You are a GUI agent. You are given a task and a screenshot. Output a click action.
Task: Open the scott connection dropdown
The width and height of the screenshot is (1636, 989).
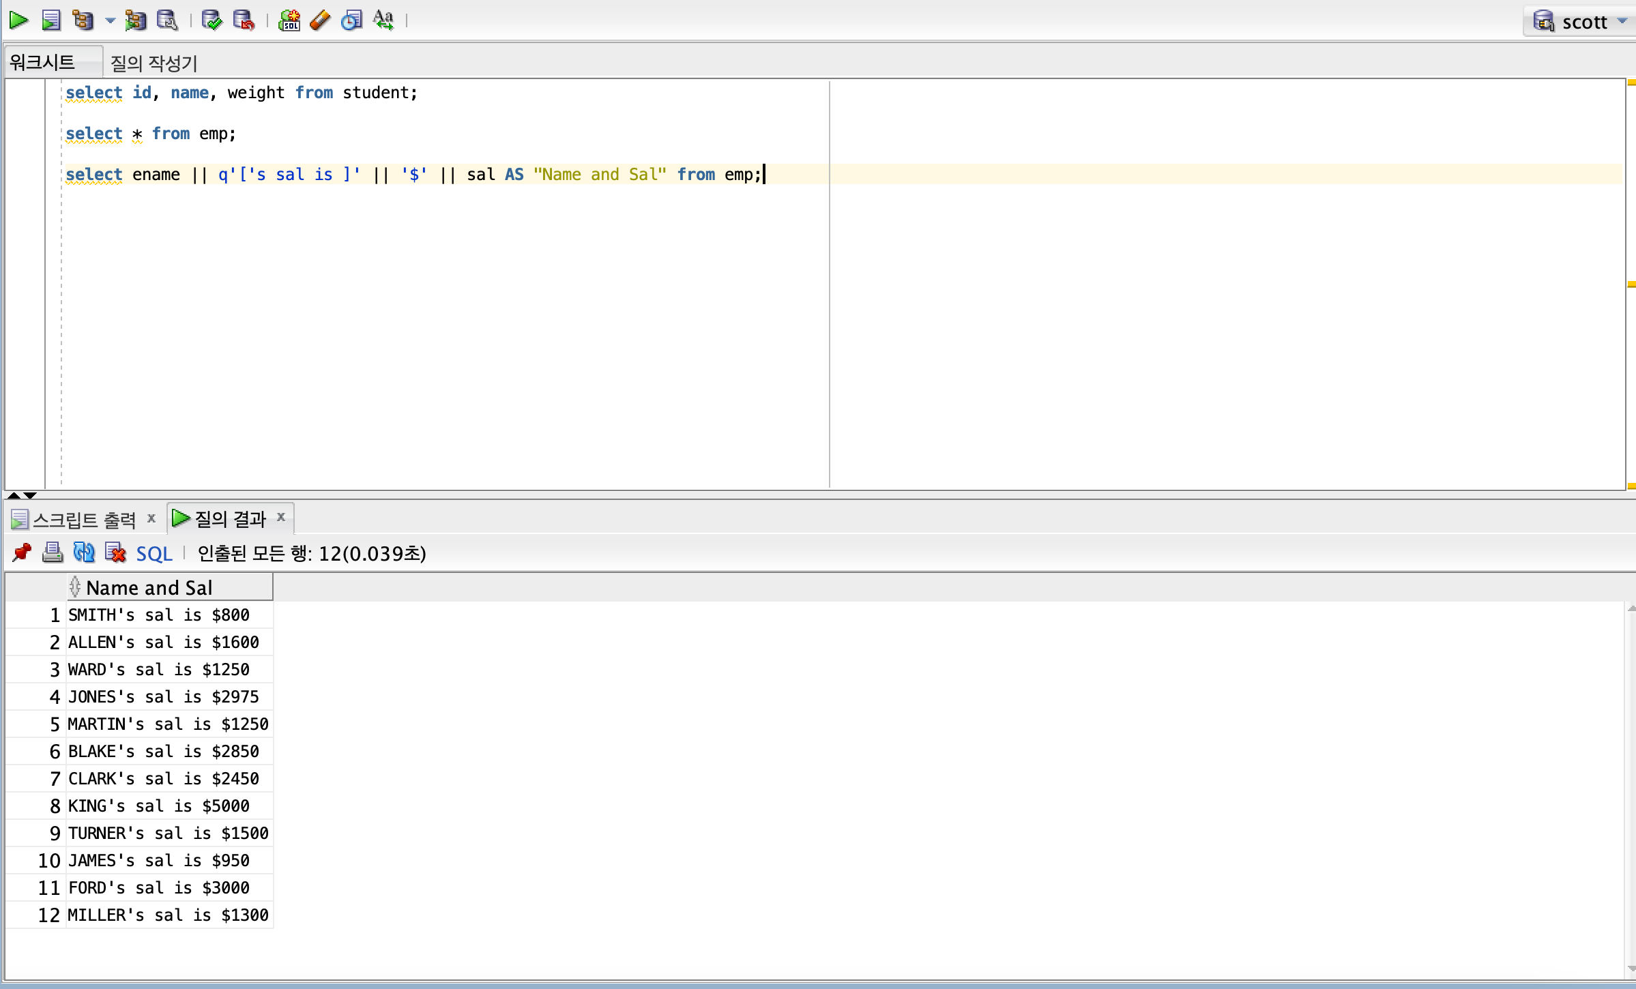click(x=1621, y=22)
